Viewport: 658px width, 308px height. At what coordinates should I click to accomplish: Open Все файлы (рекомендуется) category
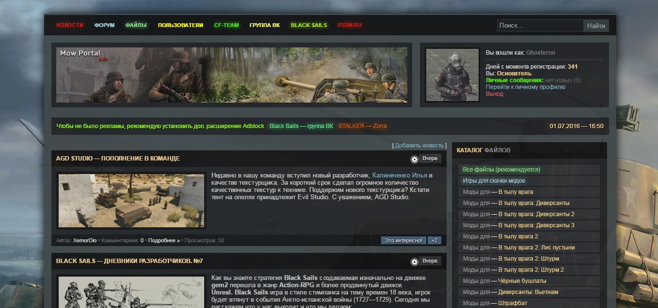pyautogui.click(x=529, y=170)
